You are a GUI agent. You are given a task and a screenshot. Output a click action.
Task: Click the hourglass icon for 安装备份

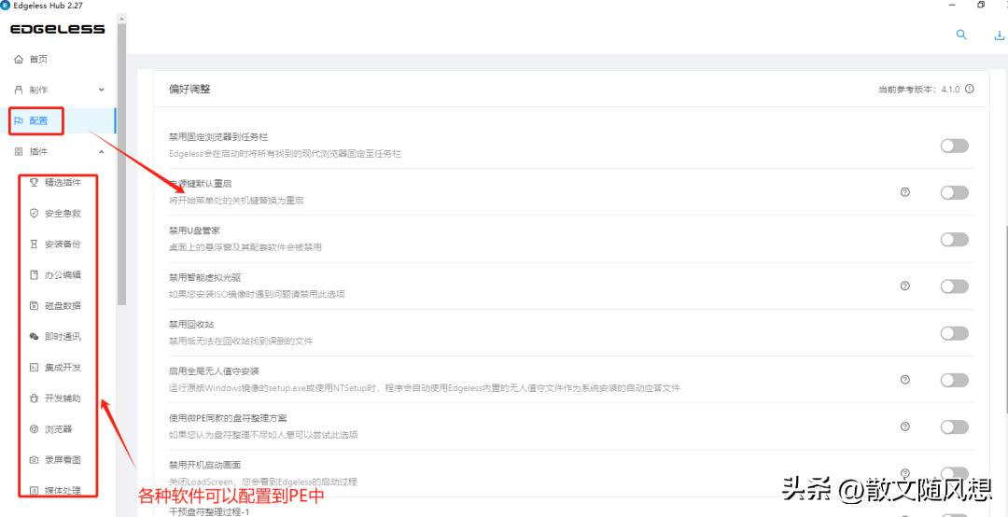click(x=35, y=245)
